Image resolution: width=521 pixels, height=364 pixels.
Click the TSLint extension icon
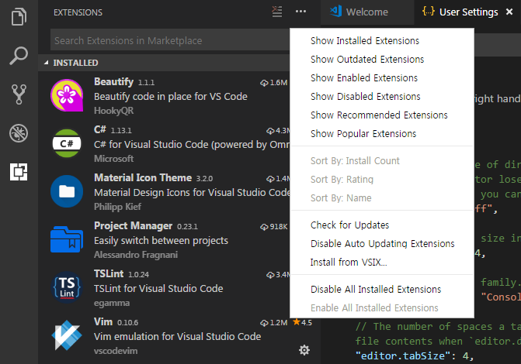point(67,287)
